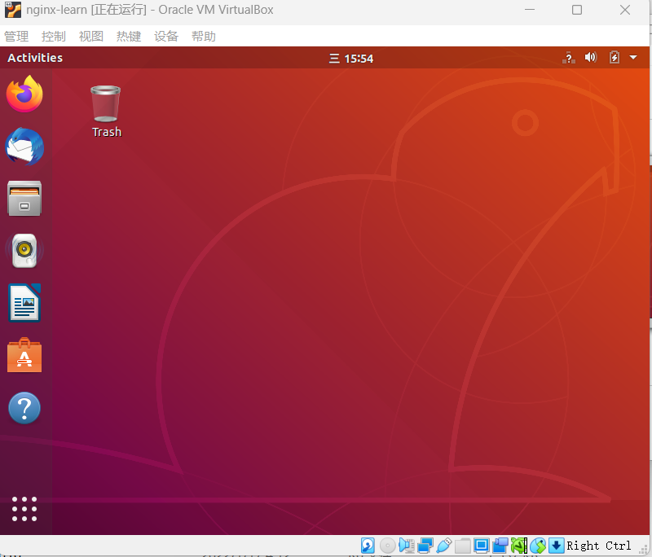
Task: Open the 帮助 menu
Action: (203, 37)
